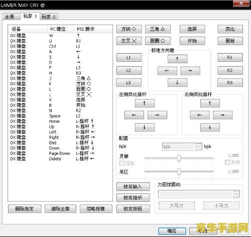This screenshot has width=251, height=237.
Task: Click the 方块 square button
Action: (129, 29)
